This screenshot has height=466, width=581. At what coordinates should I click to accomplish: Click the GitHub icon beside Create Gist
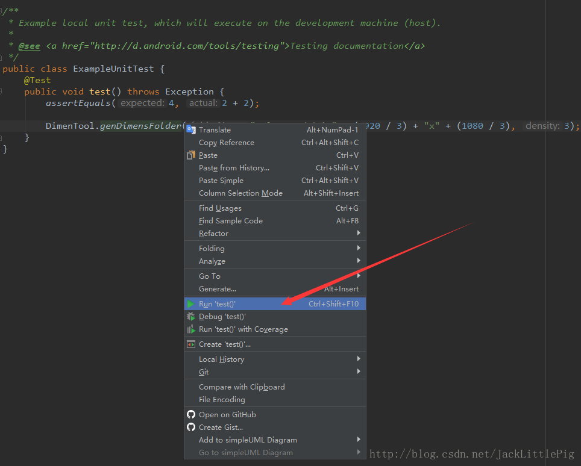click(x=191, y=427)
